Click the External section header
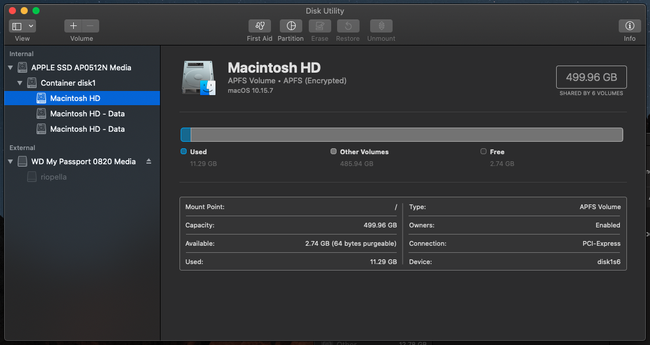The height and width of the screenshot is (345, 650). (x=22, y=148)
